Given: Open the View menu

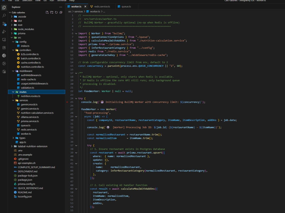Looking at the screenshot, I should click(38, 1).
